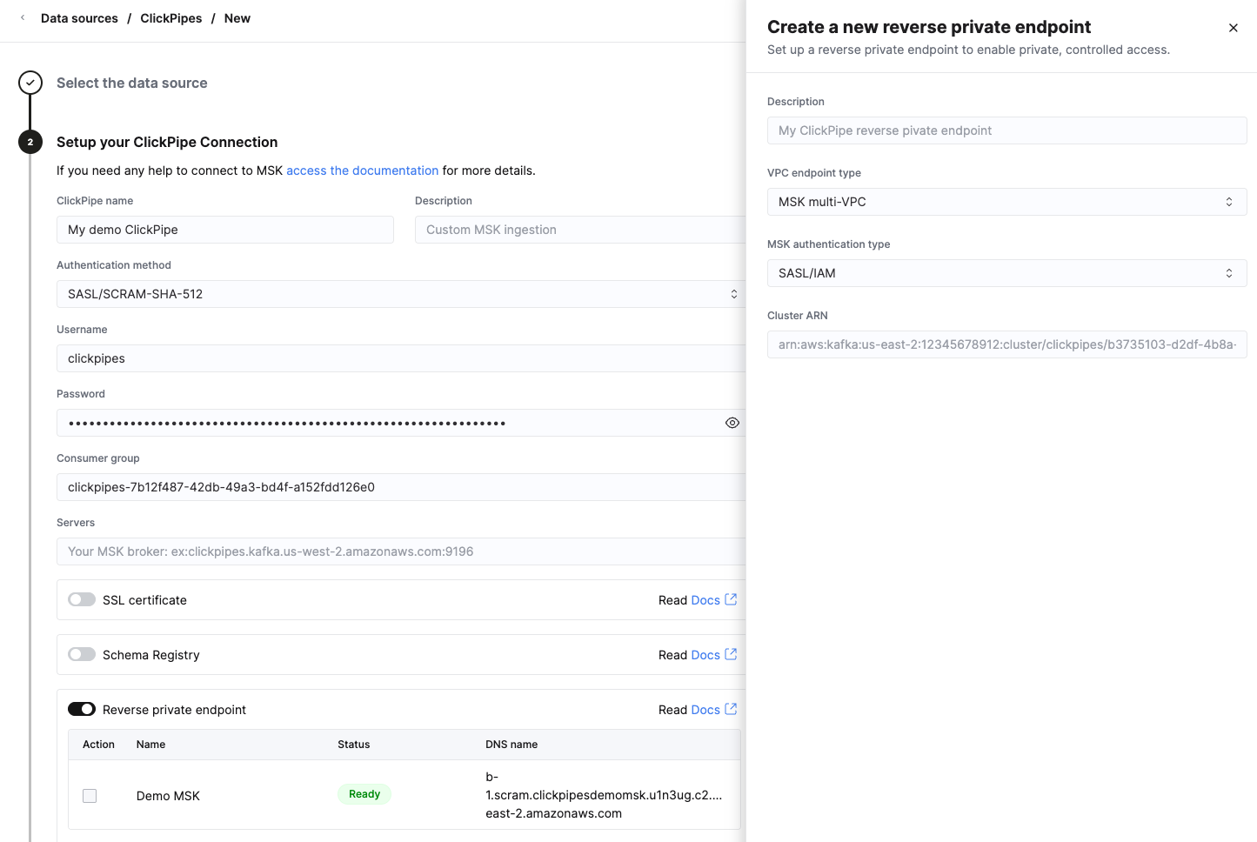Turn on the Schema Registry toggle
Image resolution: width=1257 pixels, height=842 pixels.
(82, 653)
